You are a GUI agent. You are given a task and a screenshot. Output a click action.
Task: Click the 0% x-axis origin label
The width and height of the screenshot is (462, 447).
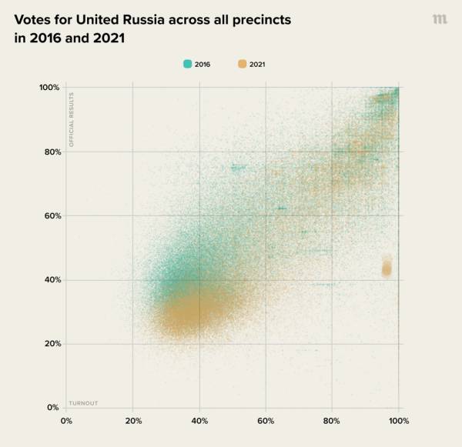pyautogui.click(x=66, y=421)
